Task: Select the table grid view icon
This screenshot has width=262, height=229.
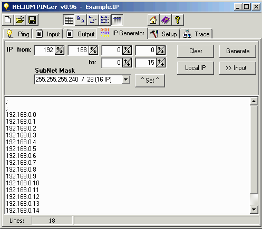Action: coord(69,20)
